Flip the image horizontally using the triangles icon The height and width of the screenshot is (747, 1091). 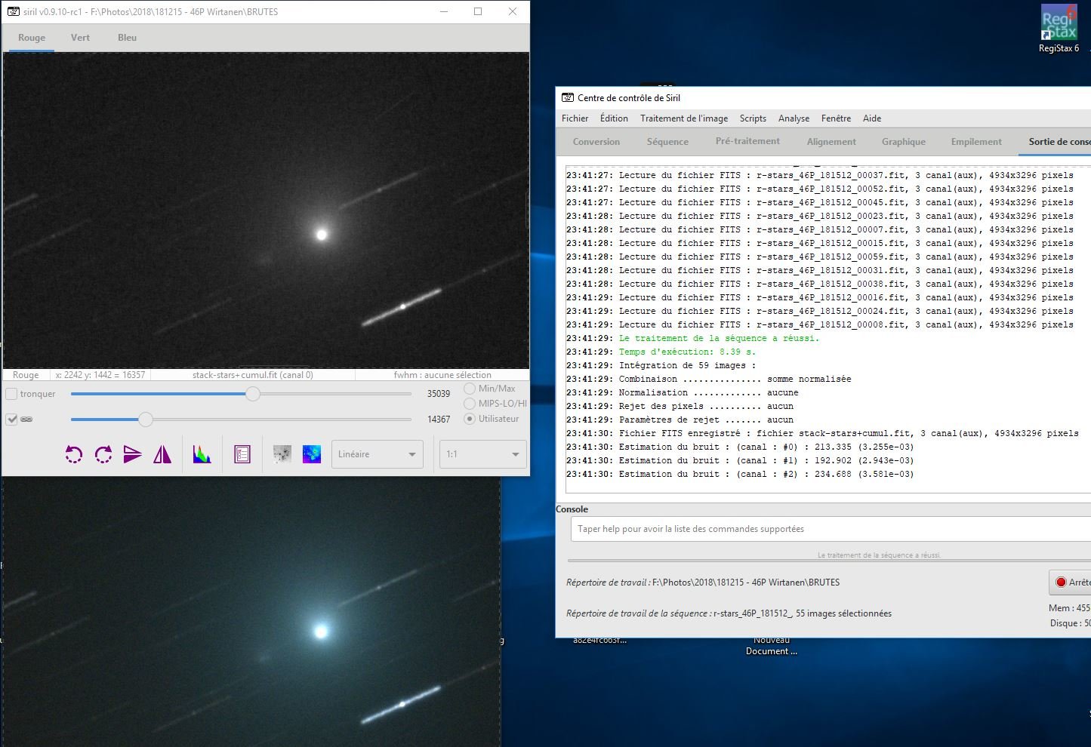tap(162, 454)
